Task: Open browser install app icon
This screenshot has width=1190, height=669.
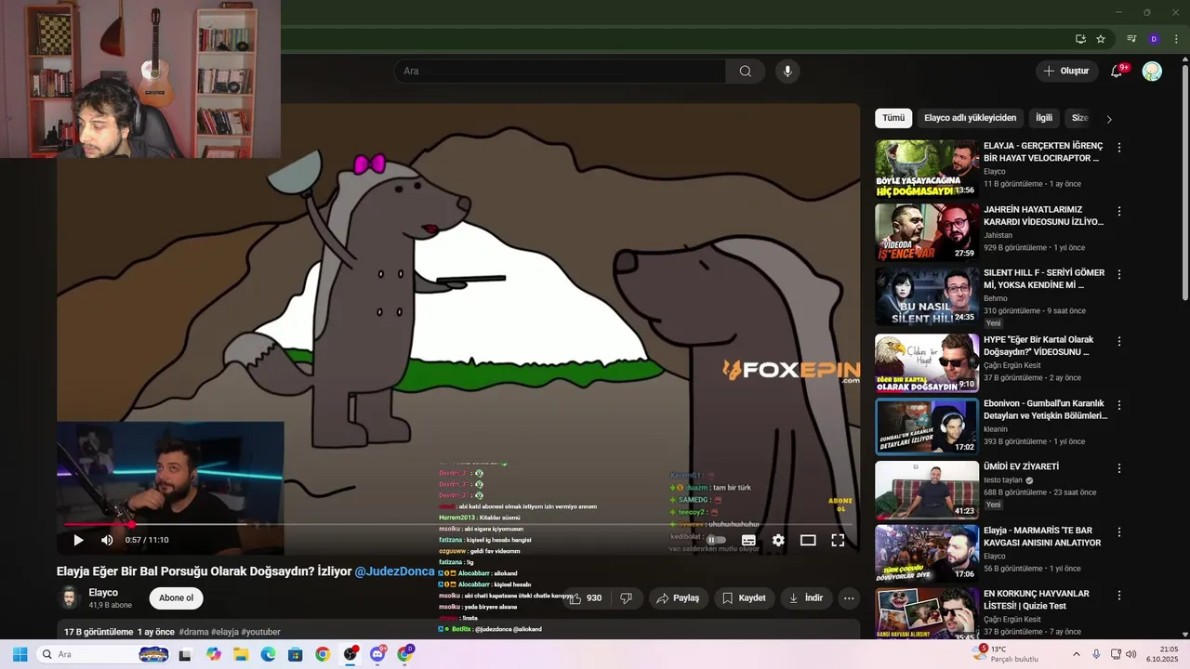Action: point(1080,39)
